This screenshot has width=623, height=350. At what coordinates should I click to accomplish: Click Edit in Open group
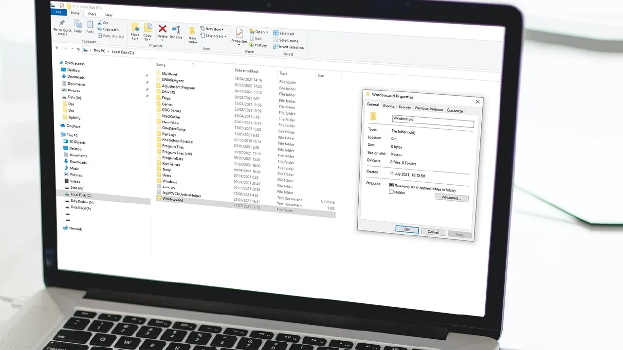256,38
